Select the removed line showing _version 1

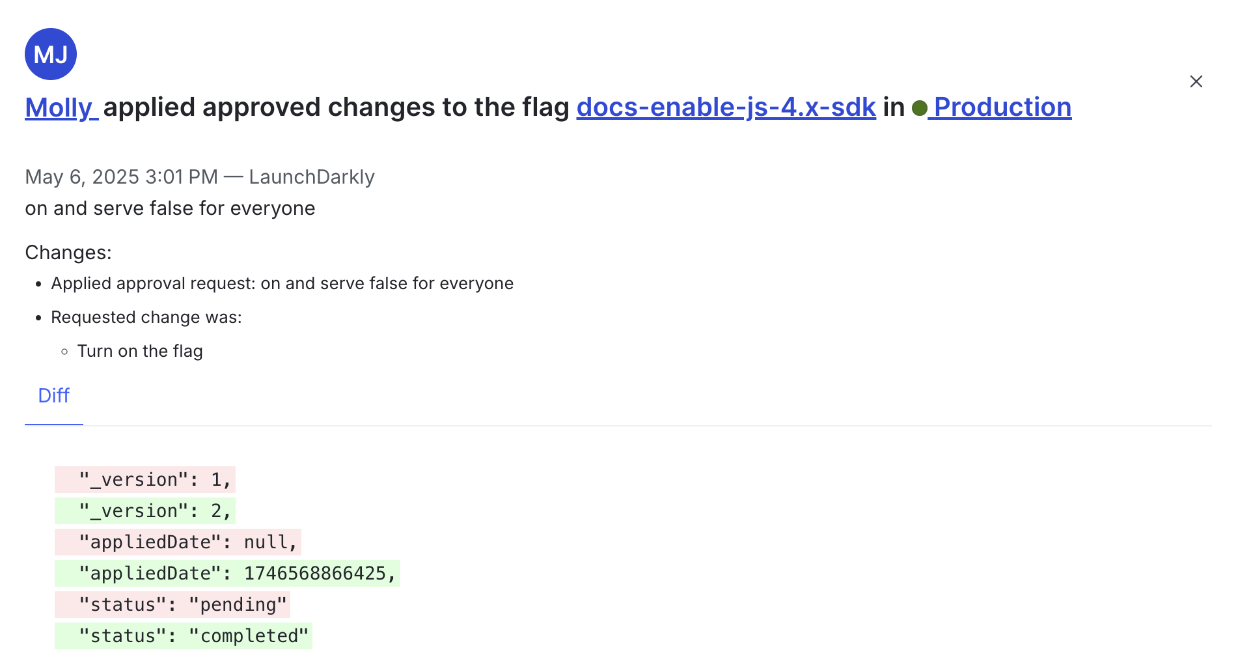click(x=144, y=479)
